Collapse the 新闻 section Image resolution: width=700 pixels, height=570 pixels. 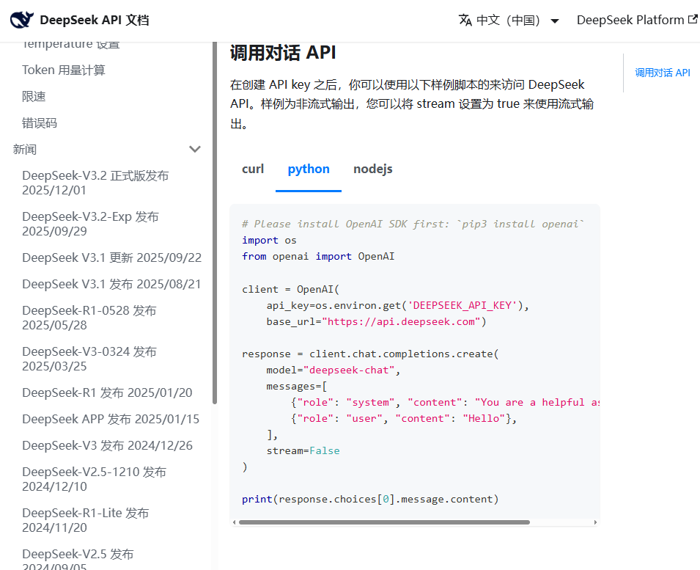tap(195, 149)
